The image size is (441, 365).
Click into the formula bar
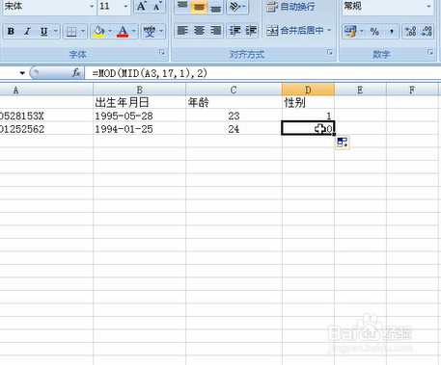coord(262,73)
